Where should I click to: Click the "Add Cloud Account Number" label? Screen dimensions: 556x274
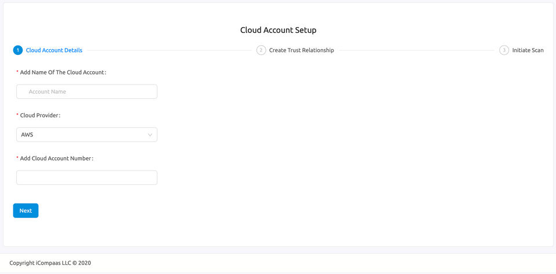point(56,158)
